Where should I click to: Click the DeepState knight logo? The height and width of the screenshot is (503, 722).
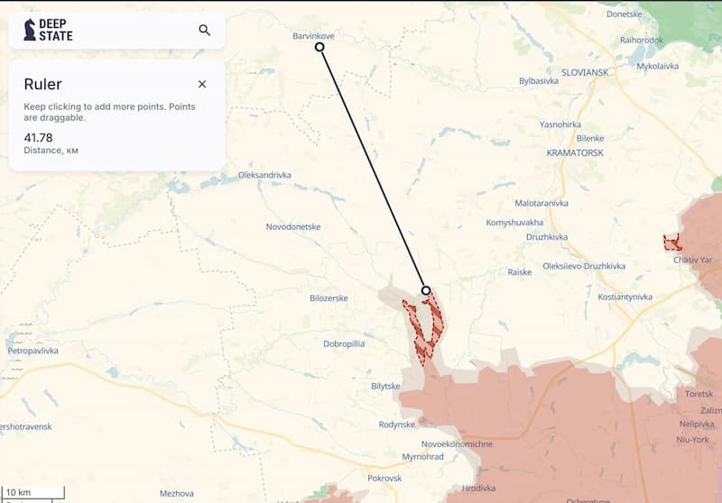pos(30,30)
